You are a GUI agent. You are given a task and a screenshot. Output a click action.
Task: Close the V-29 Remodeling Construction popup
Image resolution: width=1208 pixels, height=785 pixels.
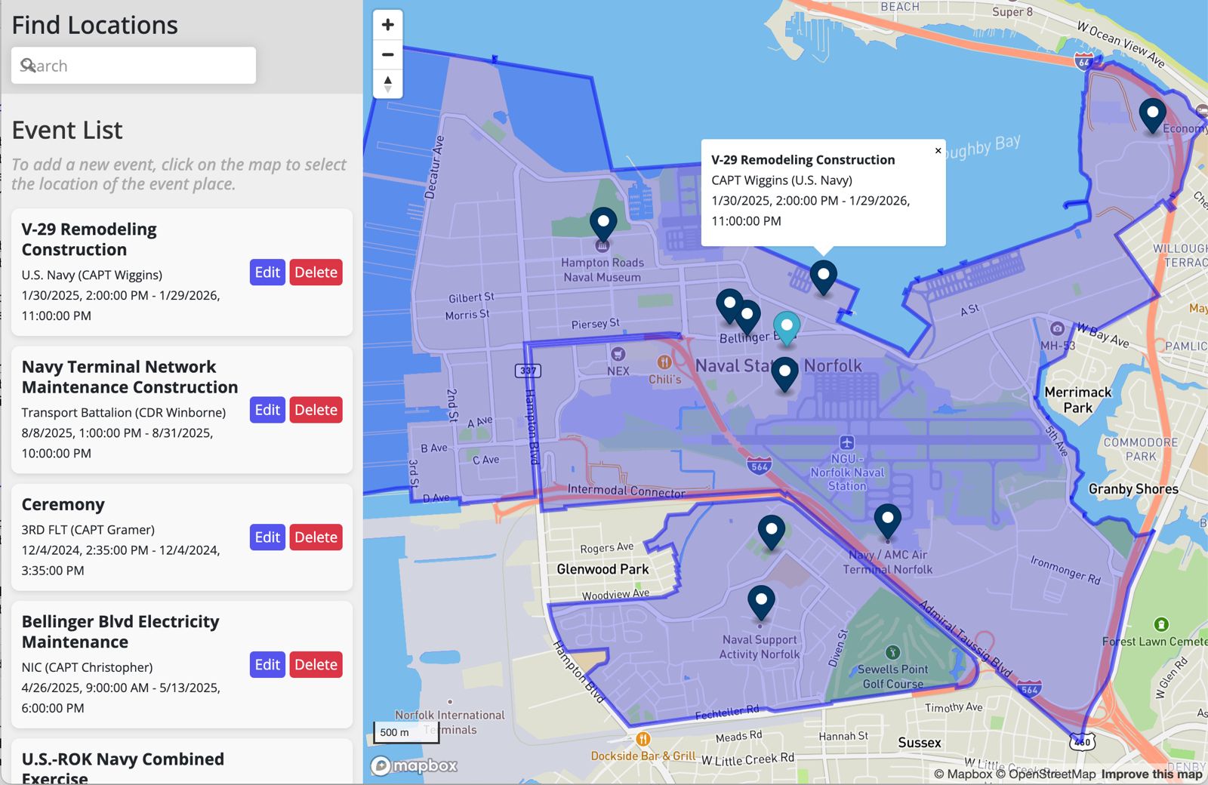click(x=938, y=151)
